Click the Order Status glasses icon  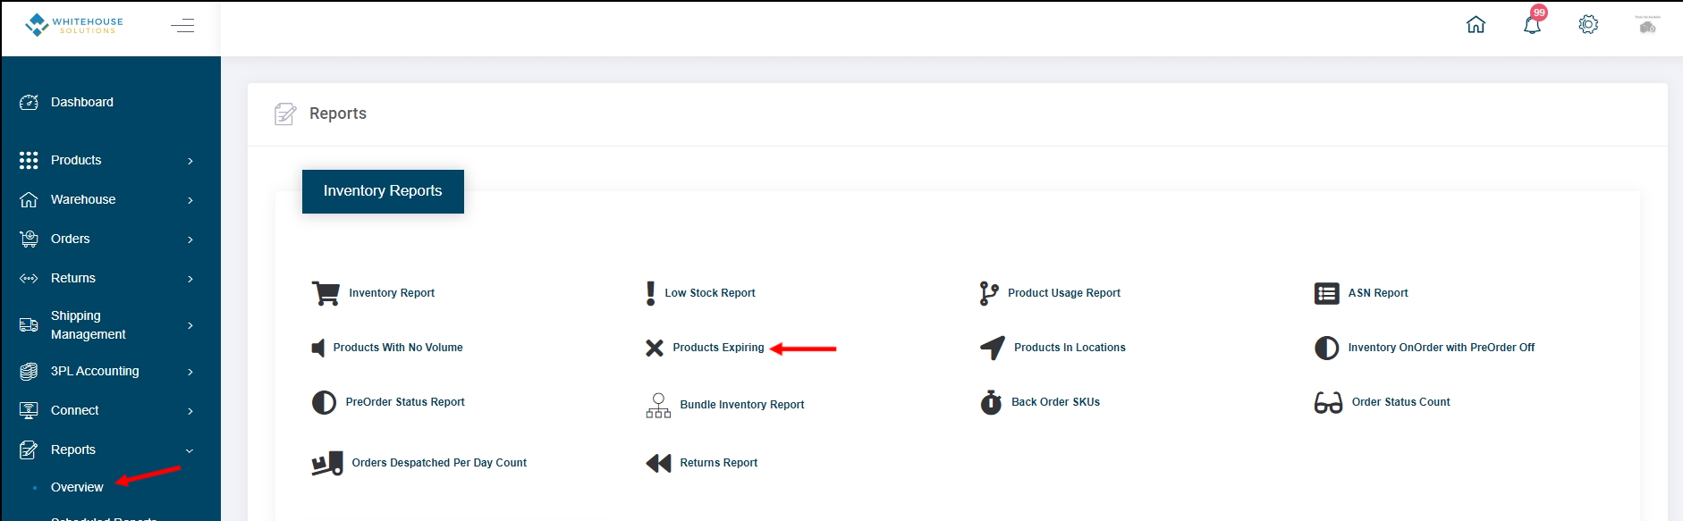click(1329, 403)
